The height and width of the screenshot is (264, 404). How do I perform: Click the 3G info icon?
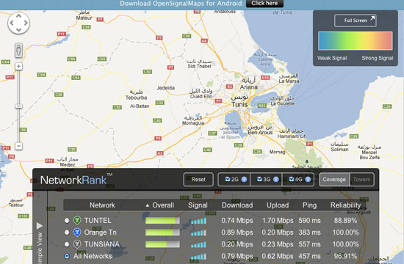pos(276,180)
